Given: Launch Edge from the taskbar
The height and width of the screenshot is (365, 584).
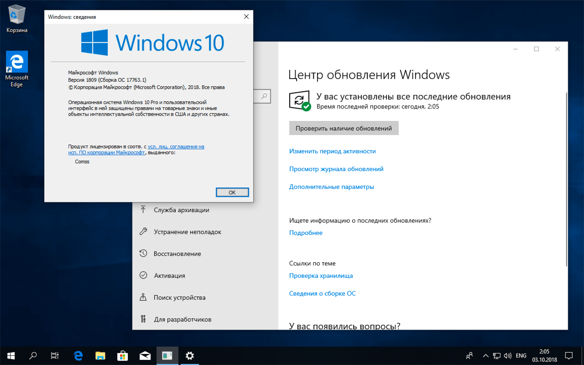Looking at the screenshot, I should (78, 355).
